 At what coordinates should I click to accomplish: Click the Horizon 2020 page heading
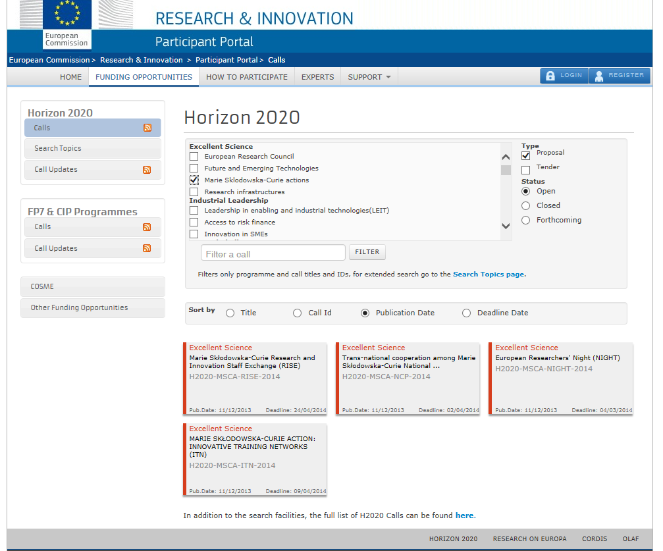point(242,118)
